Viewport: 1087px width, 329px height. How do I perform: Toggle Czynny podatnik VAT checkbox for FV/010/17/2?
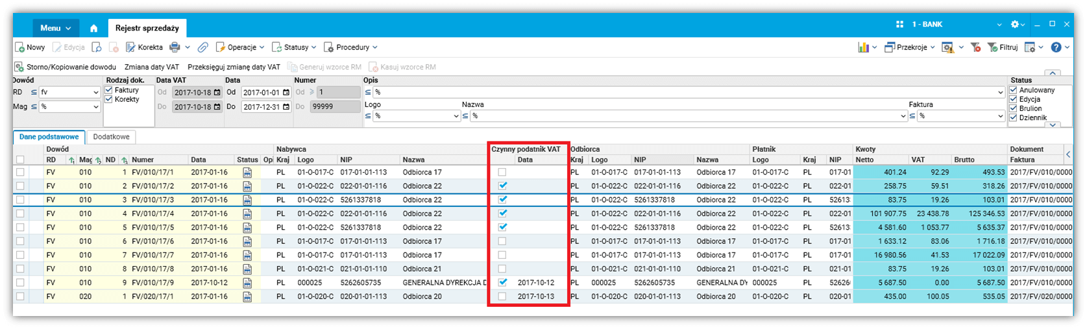pyautogui.click(x=502, y=186)
